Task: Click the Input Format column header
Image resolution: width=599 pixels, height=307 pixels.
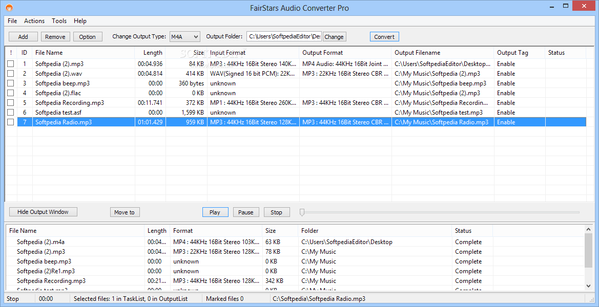Action: (253, 53)
